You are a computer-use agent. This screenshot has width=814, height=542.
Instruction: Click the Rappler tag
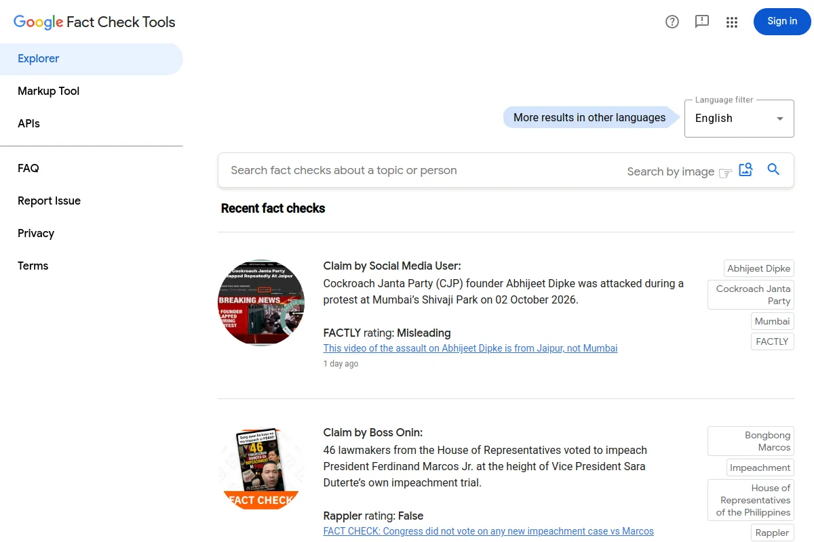click(772, 533)
